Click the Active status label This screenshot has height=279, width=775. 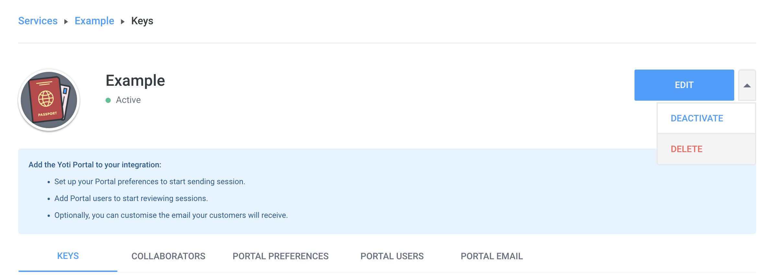click(128, 100)
